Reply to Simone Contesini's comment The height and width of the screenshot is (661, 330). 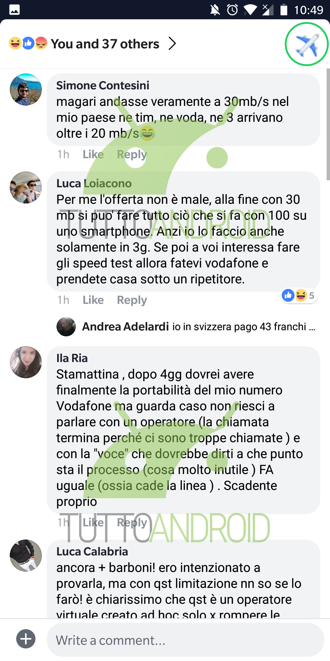click(132, 155)
